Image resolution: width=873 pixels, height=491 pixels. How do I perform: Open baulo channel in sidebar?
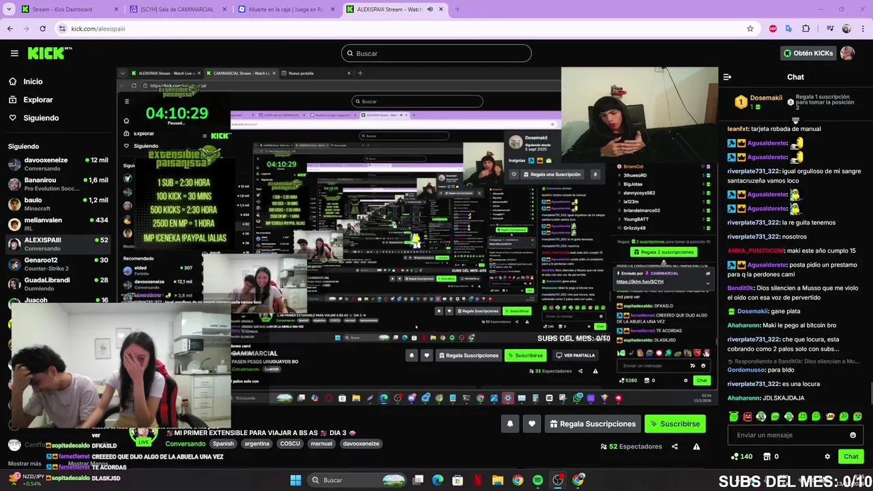click(58, 204)
